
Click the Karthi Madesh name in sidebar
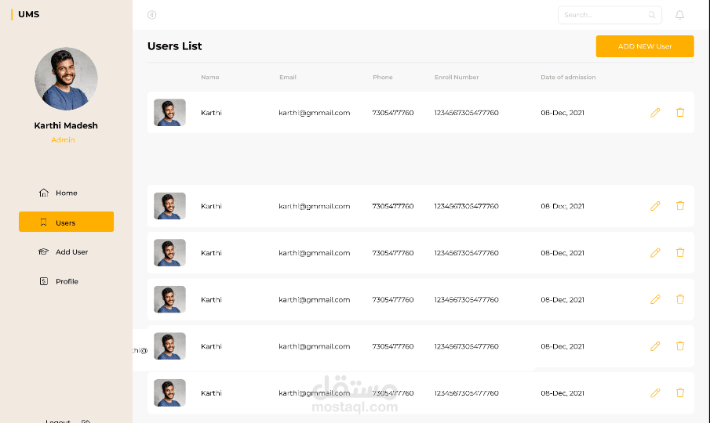(66, 125)
